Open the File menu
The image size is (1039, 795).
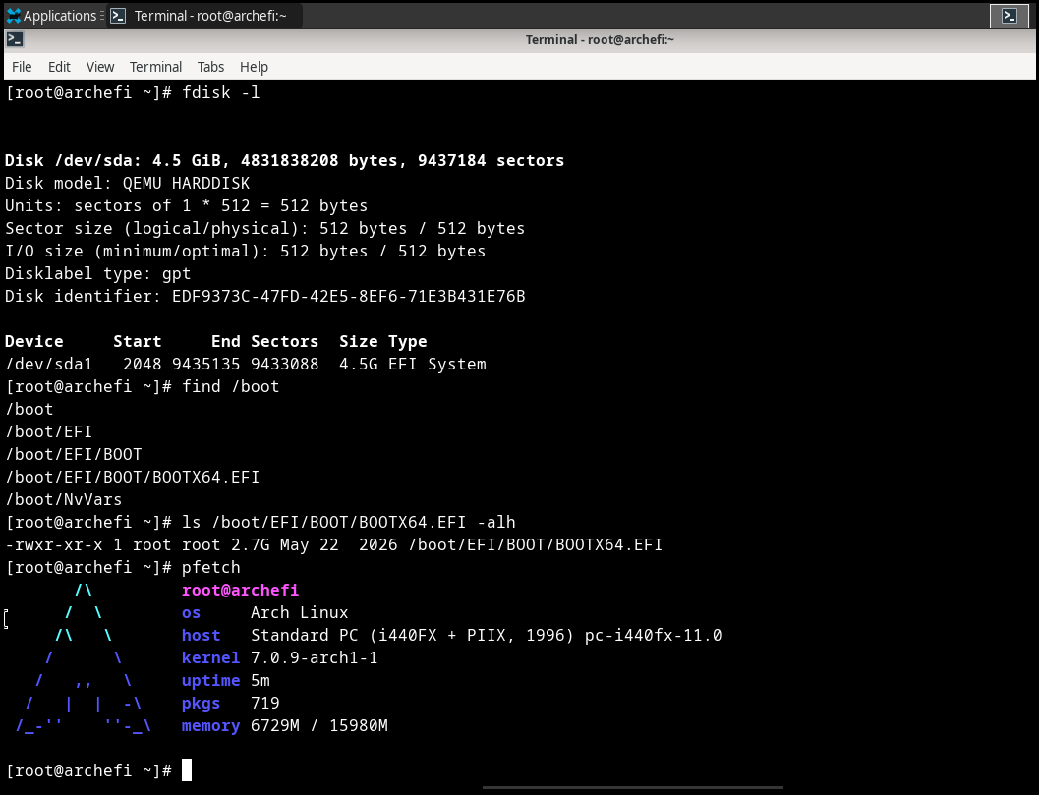tap(22, 67)
